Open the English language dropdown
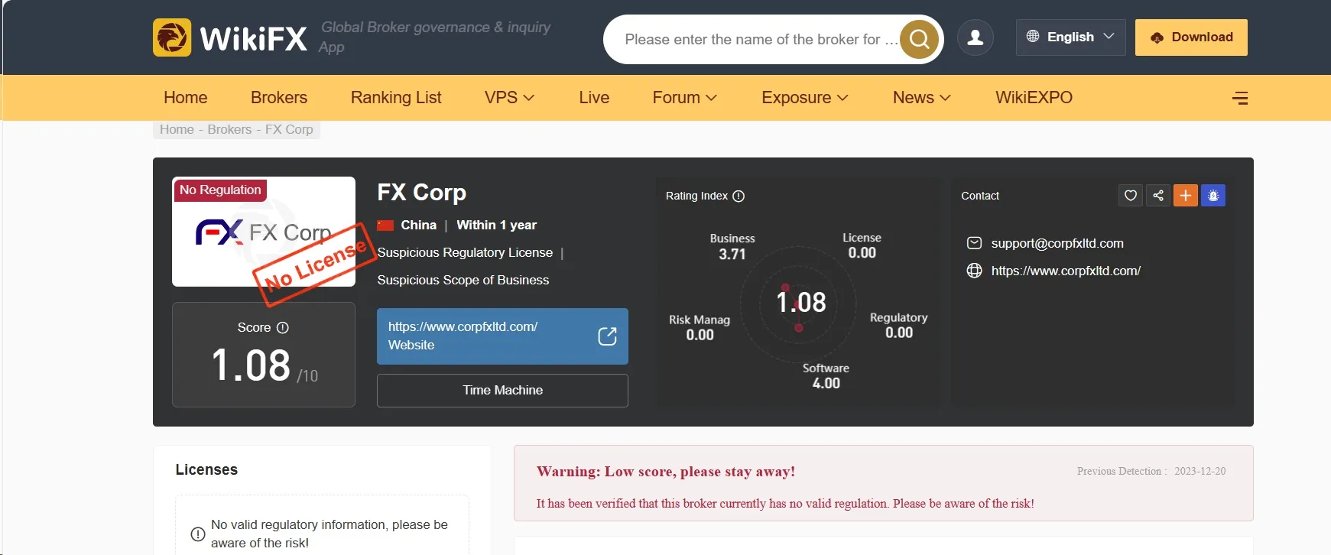 (x=1070, y=37)
